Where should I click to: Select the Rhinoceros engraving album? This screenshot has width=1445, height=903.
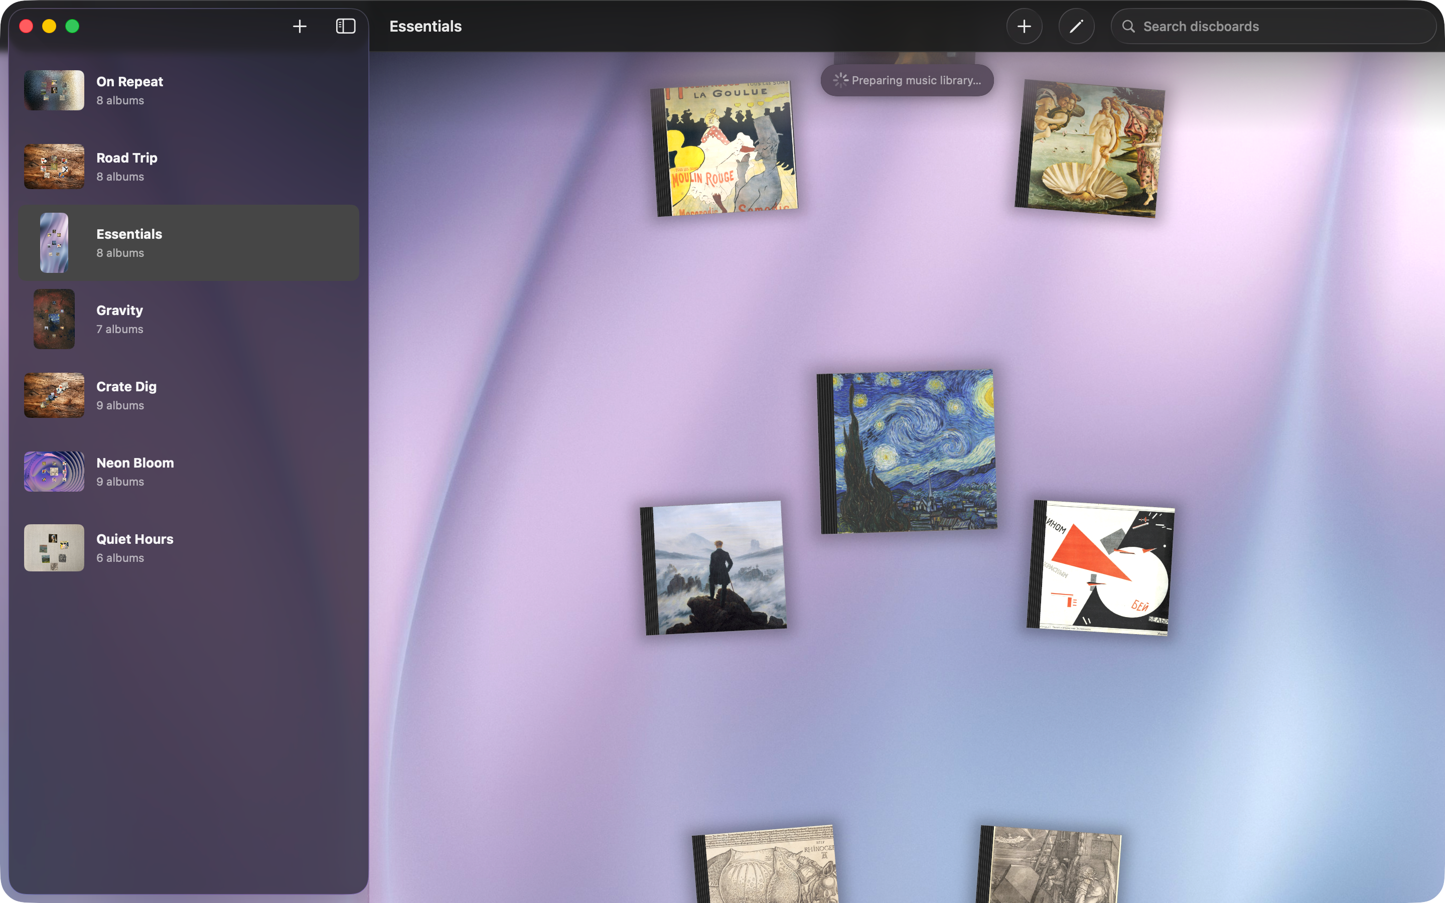[x=766, y=864]
